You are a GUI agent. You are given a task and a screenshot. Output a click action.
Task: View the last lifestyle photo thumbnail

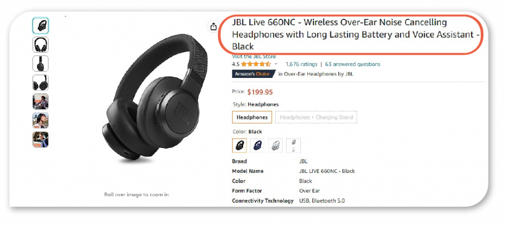pyautogui.click(x=40, y=139)
